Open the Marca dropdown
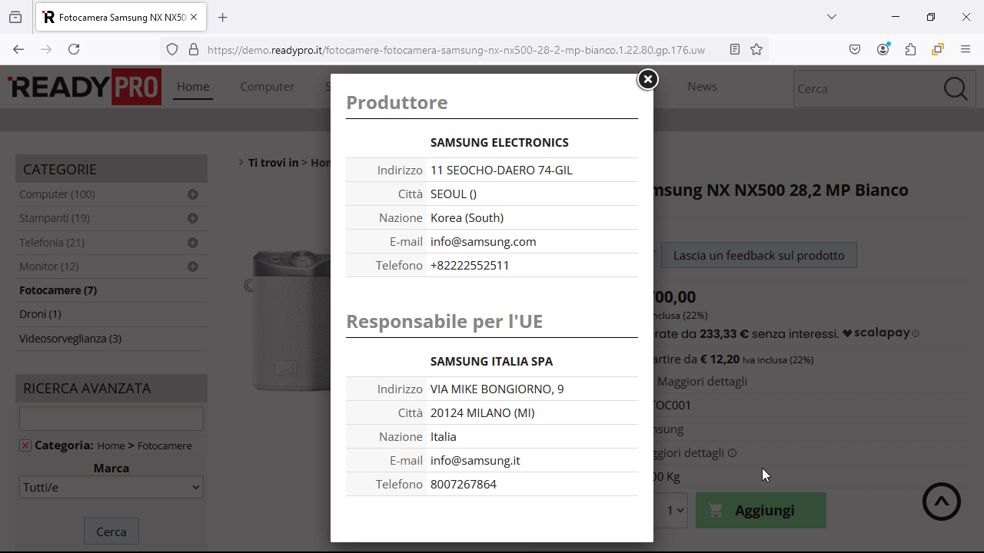Viewport: 984px width, 553px height. pos(111,487)
